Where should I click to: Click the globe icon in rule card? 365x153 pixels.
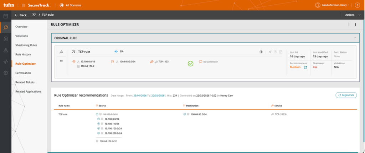pyautogui.click(x=261, y=51)
